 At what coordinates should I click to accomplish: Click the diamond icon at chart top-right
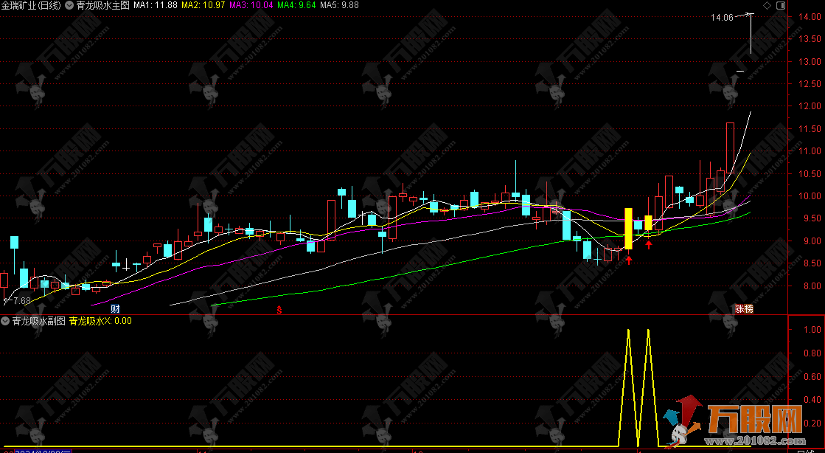(767, 5)
